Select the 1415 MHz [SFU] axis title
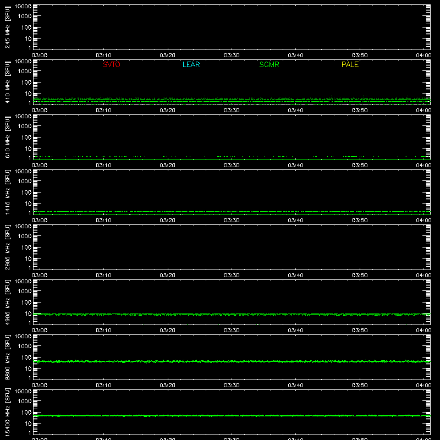 tap(7, 193)
